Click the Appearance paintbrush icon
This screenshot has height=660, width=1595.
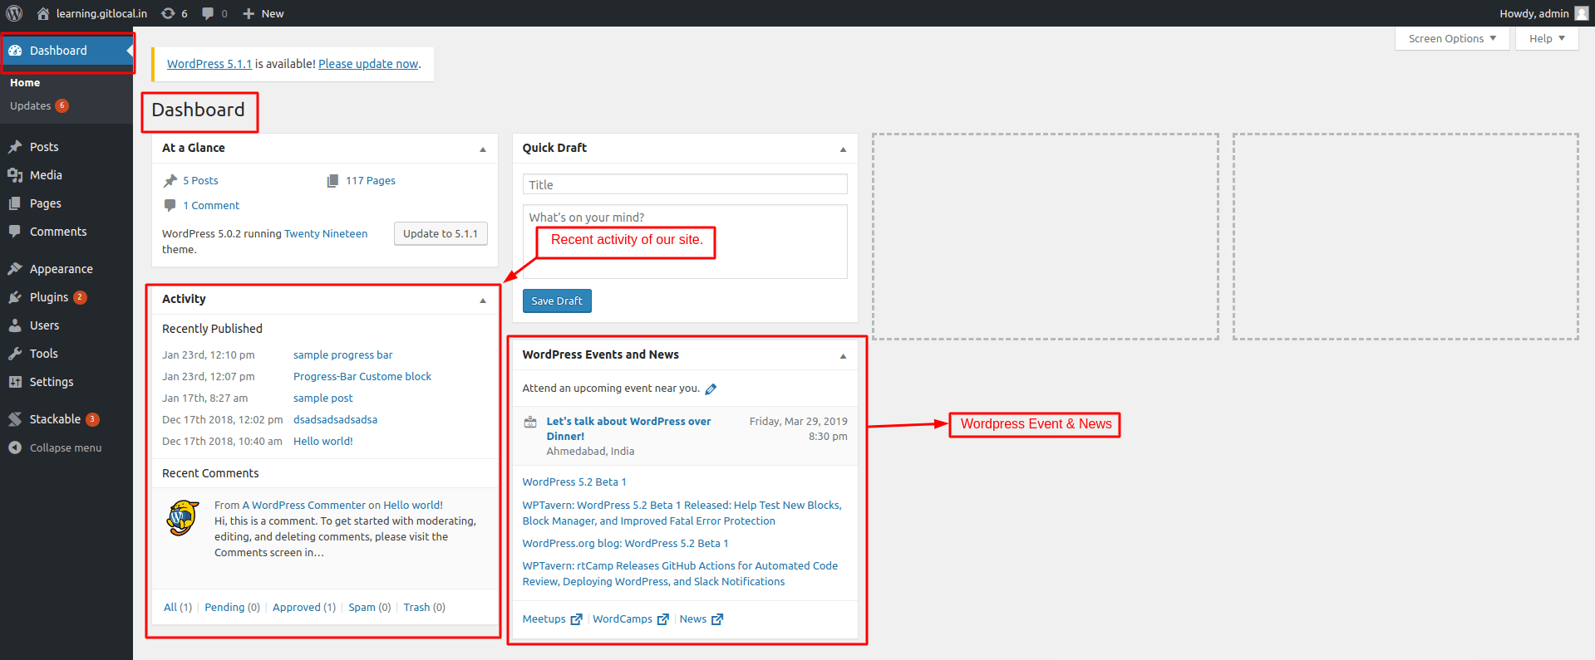coord(15,269)
